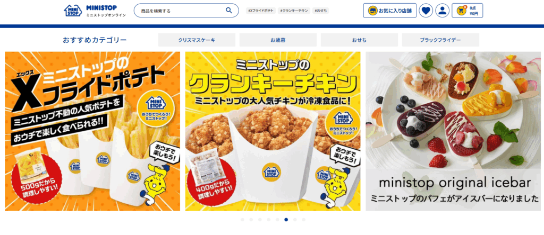
Task: Open the お歳暮 category
Action: pos(278,40)
